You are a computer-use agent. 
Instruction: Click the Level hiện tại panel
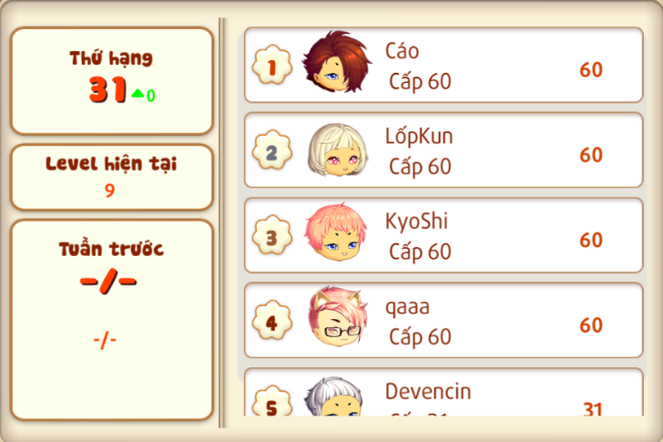coord(112,177)
